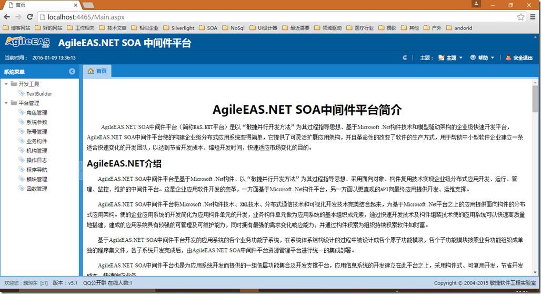Viewport: 541px width, 294px height.
Task: Open the 帮助 help dropdown
Action: pos(483,58)
